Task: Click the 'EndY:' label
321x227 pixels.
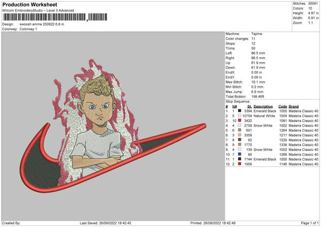Action: pos(230,78)
